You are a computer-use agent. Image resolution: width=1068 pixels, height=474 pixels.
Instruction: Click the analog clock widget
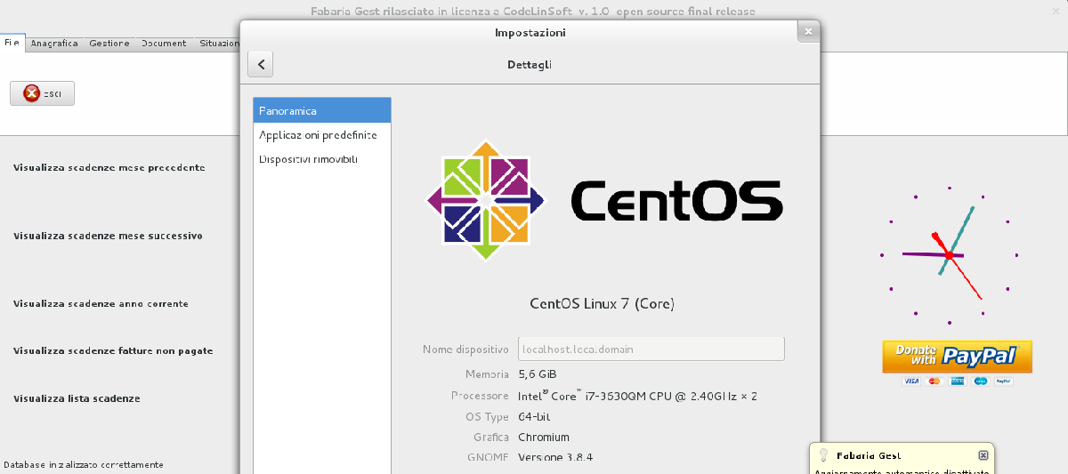949,255
